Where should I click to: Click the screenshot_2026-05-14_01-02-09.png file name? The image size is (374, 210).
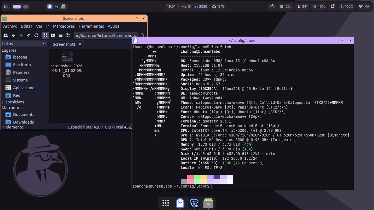67,71
